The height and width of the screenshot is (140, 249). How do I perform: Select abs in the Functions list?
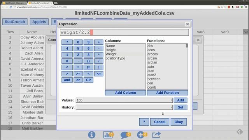click(x=150, y=46)
